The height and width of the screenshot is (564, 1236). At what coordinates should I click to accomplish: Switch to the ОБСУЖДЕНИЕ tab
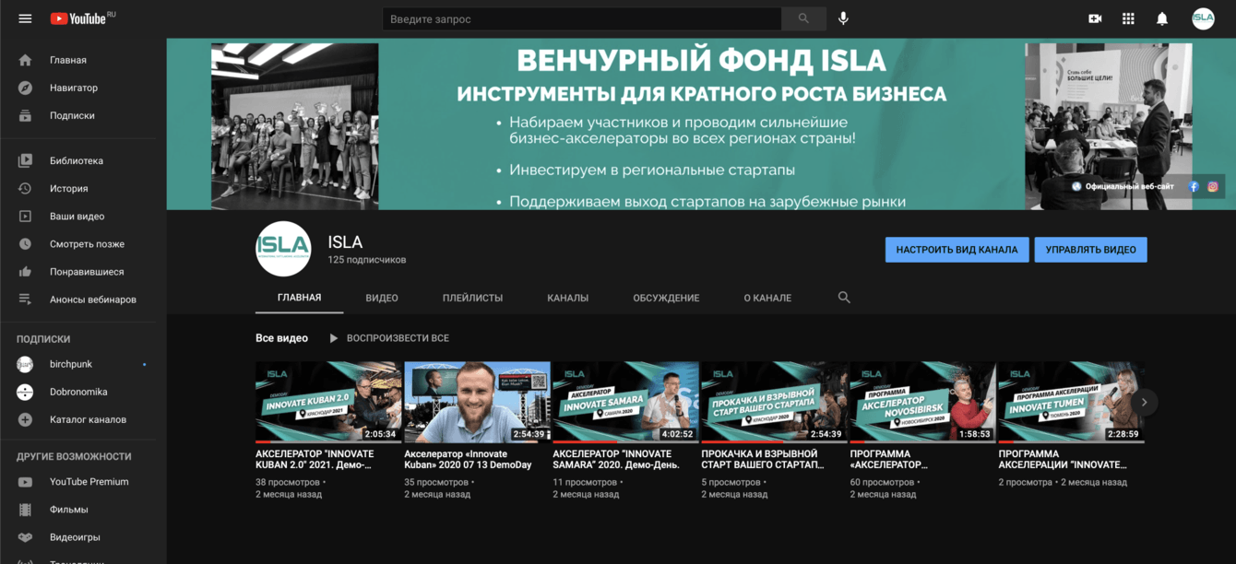[666, 298]
